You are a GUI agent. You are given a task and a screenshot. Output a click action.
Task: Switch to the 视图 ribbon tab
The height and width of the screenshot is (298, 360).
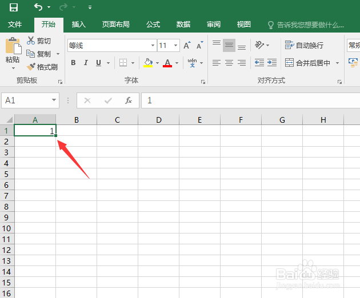click(244, 25)
